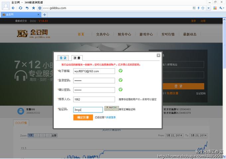
Task: Click 免费注册 link on background panel
Action: pos(172,93)
